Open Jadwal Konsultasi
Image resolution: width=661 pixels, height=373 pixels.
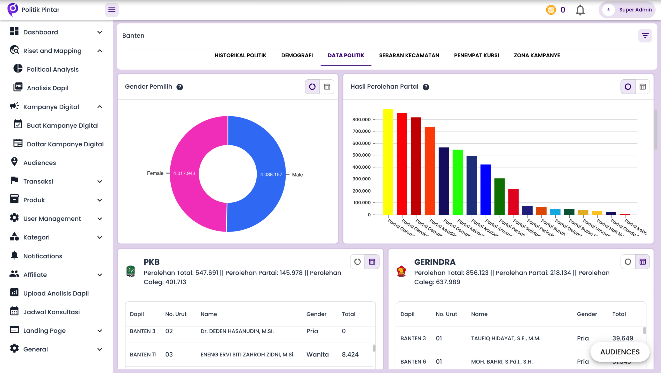click(51, 312)
